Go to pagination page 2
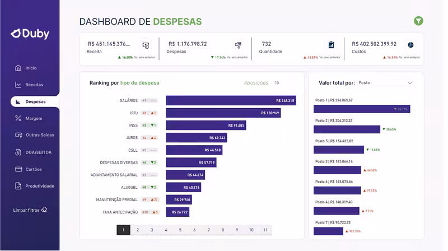448x251 pixels. pos(138,230)
